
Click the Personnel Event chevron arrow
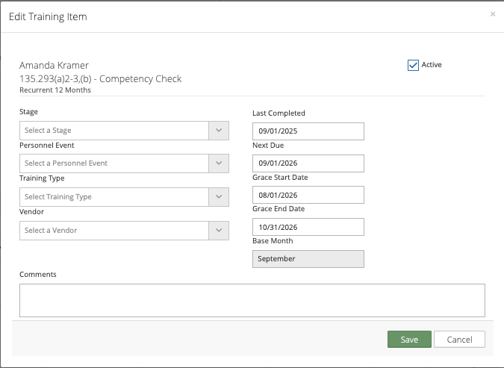pos(219,163)
